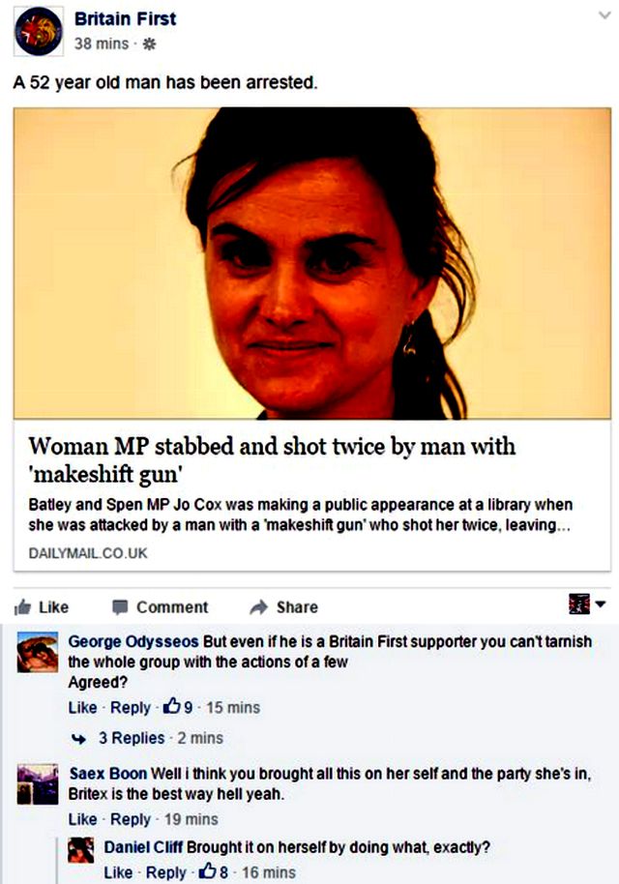Click the 38 mins post timestamp
619x884 pixels.
(102, 44)
